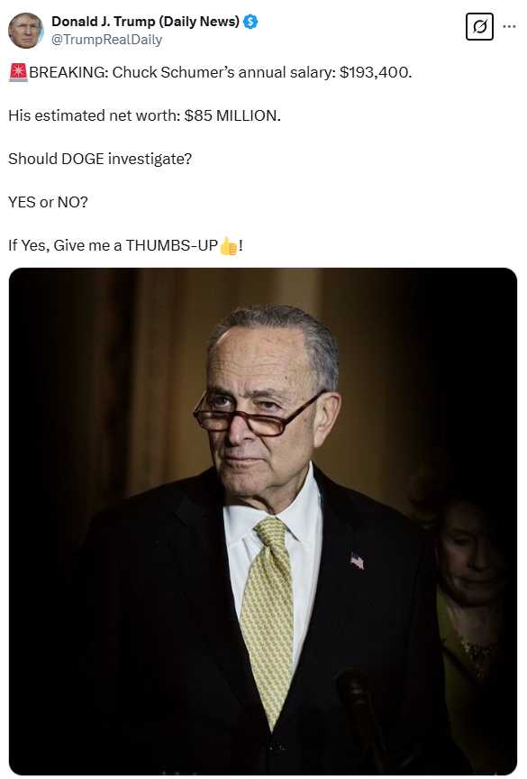The image size is (527, 779).
Task: Click Donald J. Trump's profile avatar
Action: click(x=26, y=31)
